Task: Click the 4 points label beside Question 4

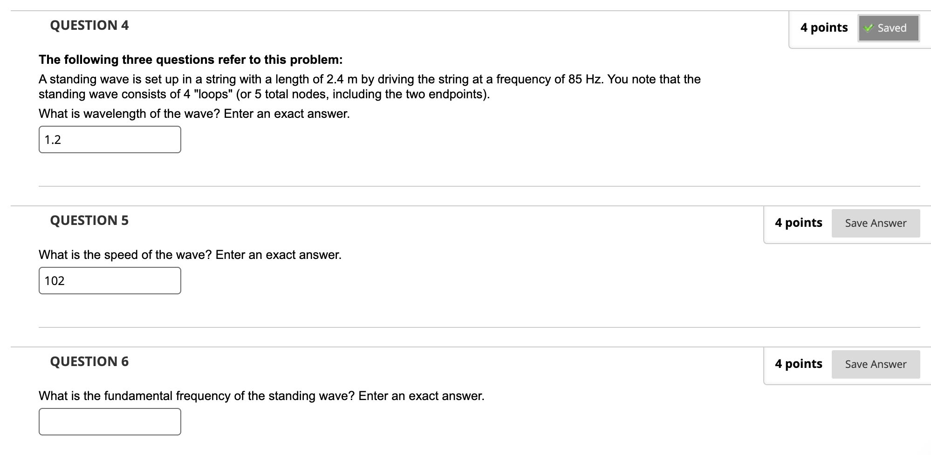Action: pos(824,27)
